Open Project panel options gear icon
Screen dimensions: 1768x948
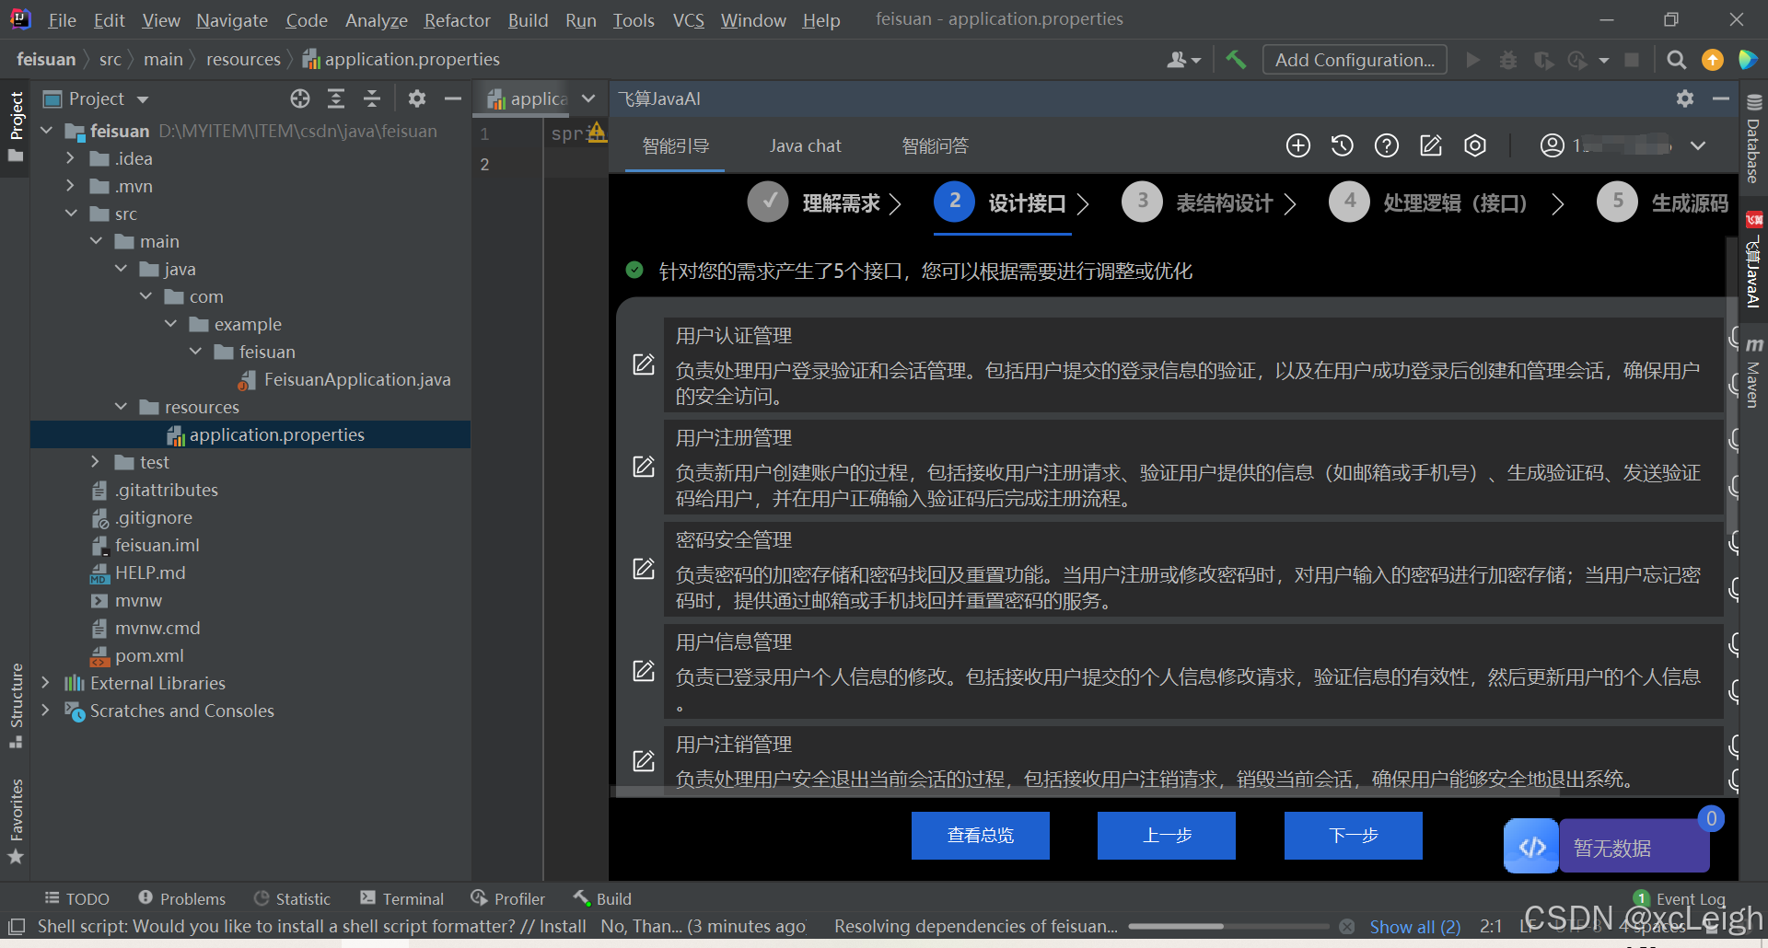pyautogui.click(x=416, y=98)
